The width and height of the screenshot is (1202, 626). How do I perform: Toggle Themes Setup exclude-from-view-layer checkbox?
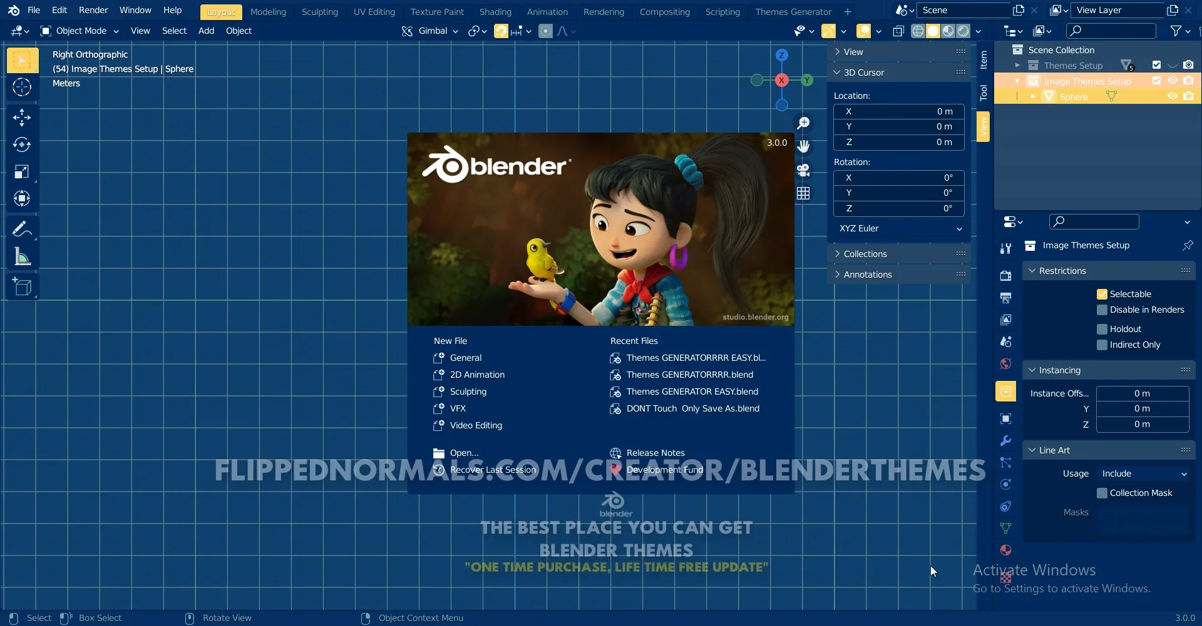coord(1156,65)
